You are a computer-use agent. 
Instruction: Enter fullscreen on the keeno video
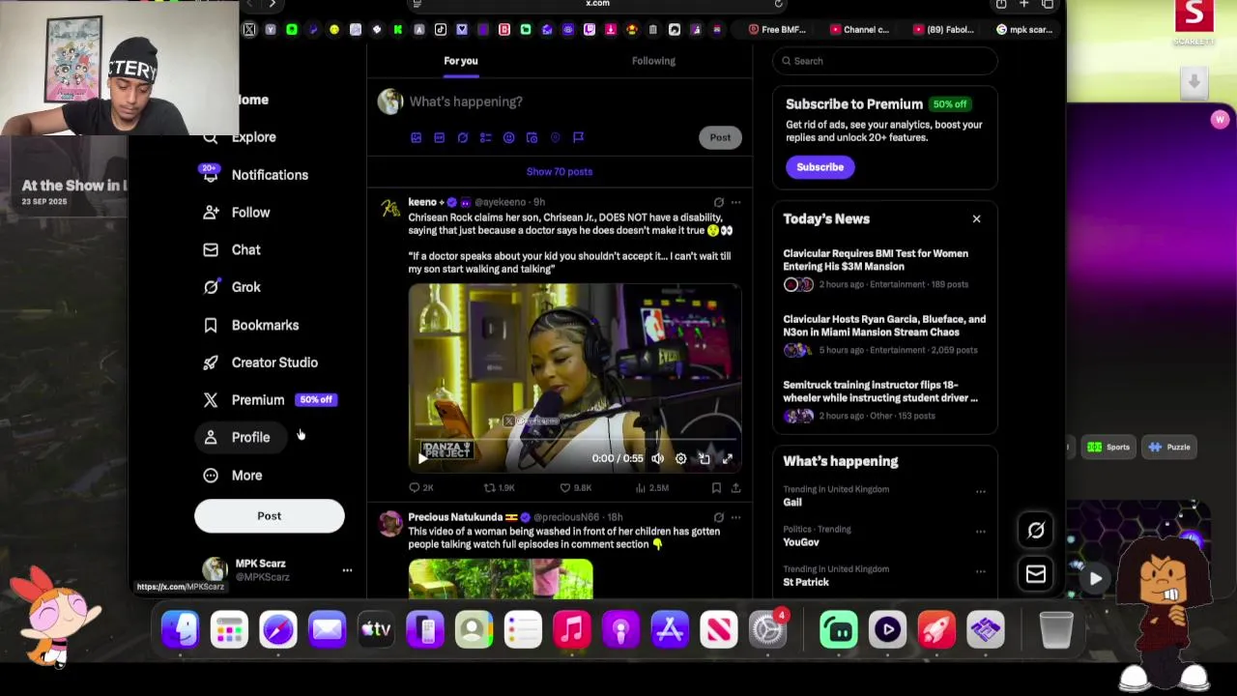tap(728, 459)
